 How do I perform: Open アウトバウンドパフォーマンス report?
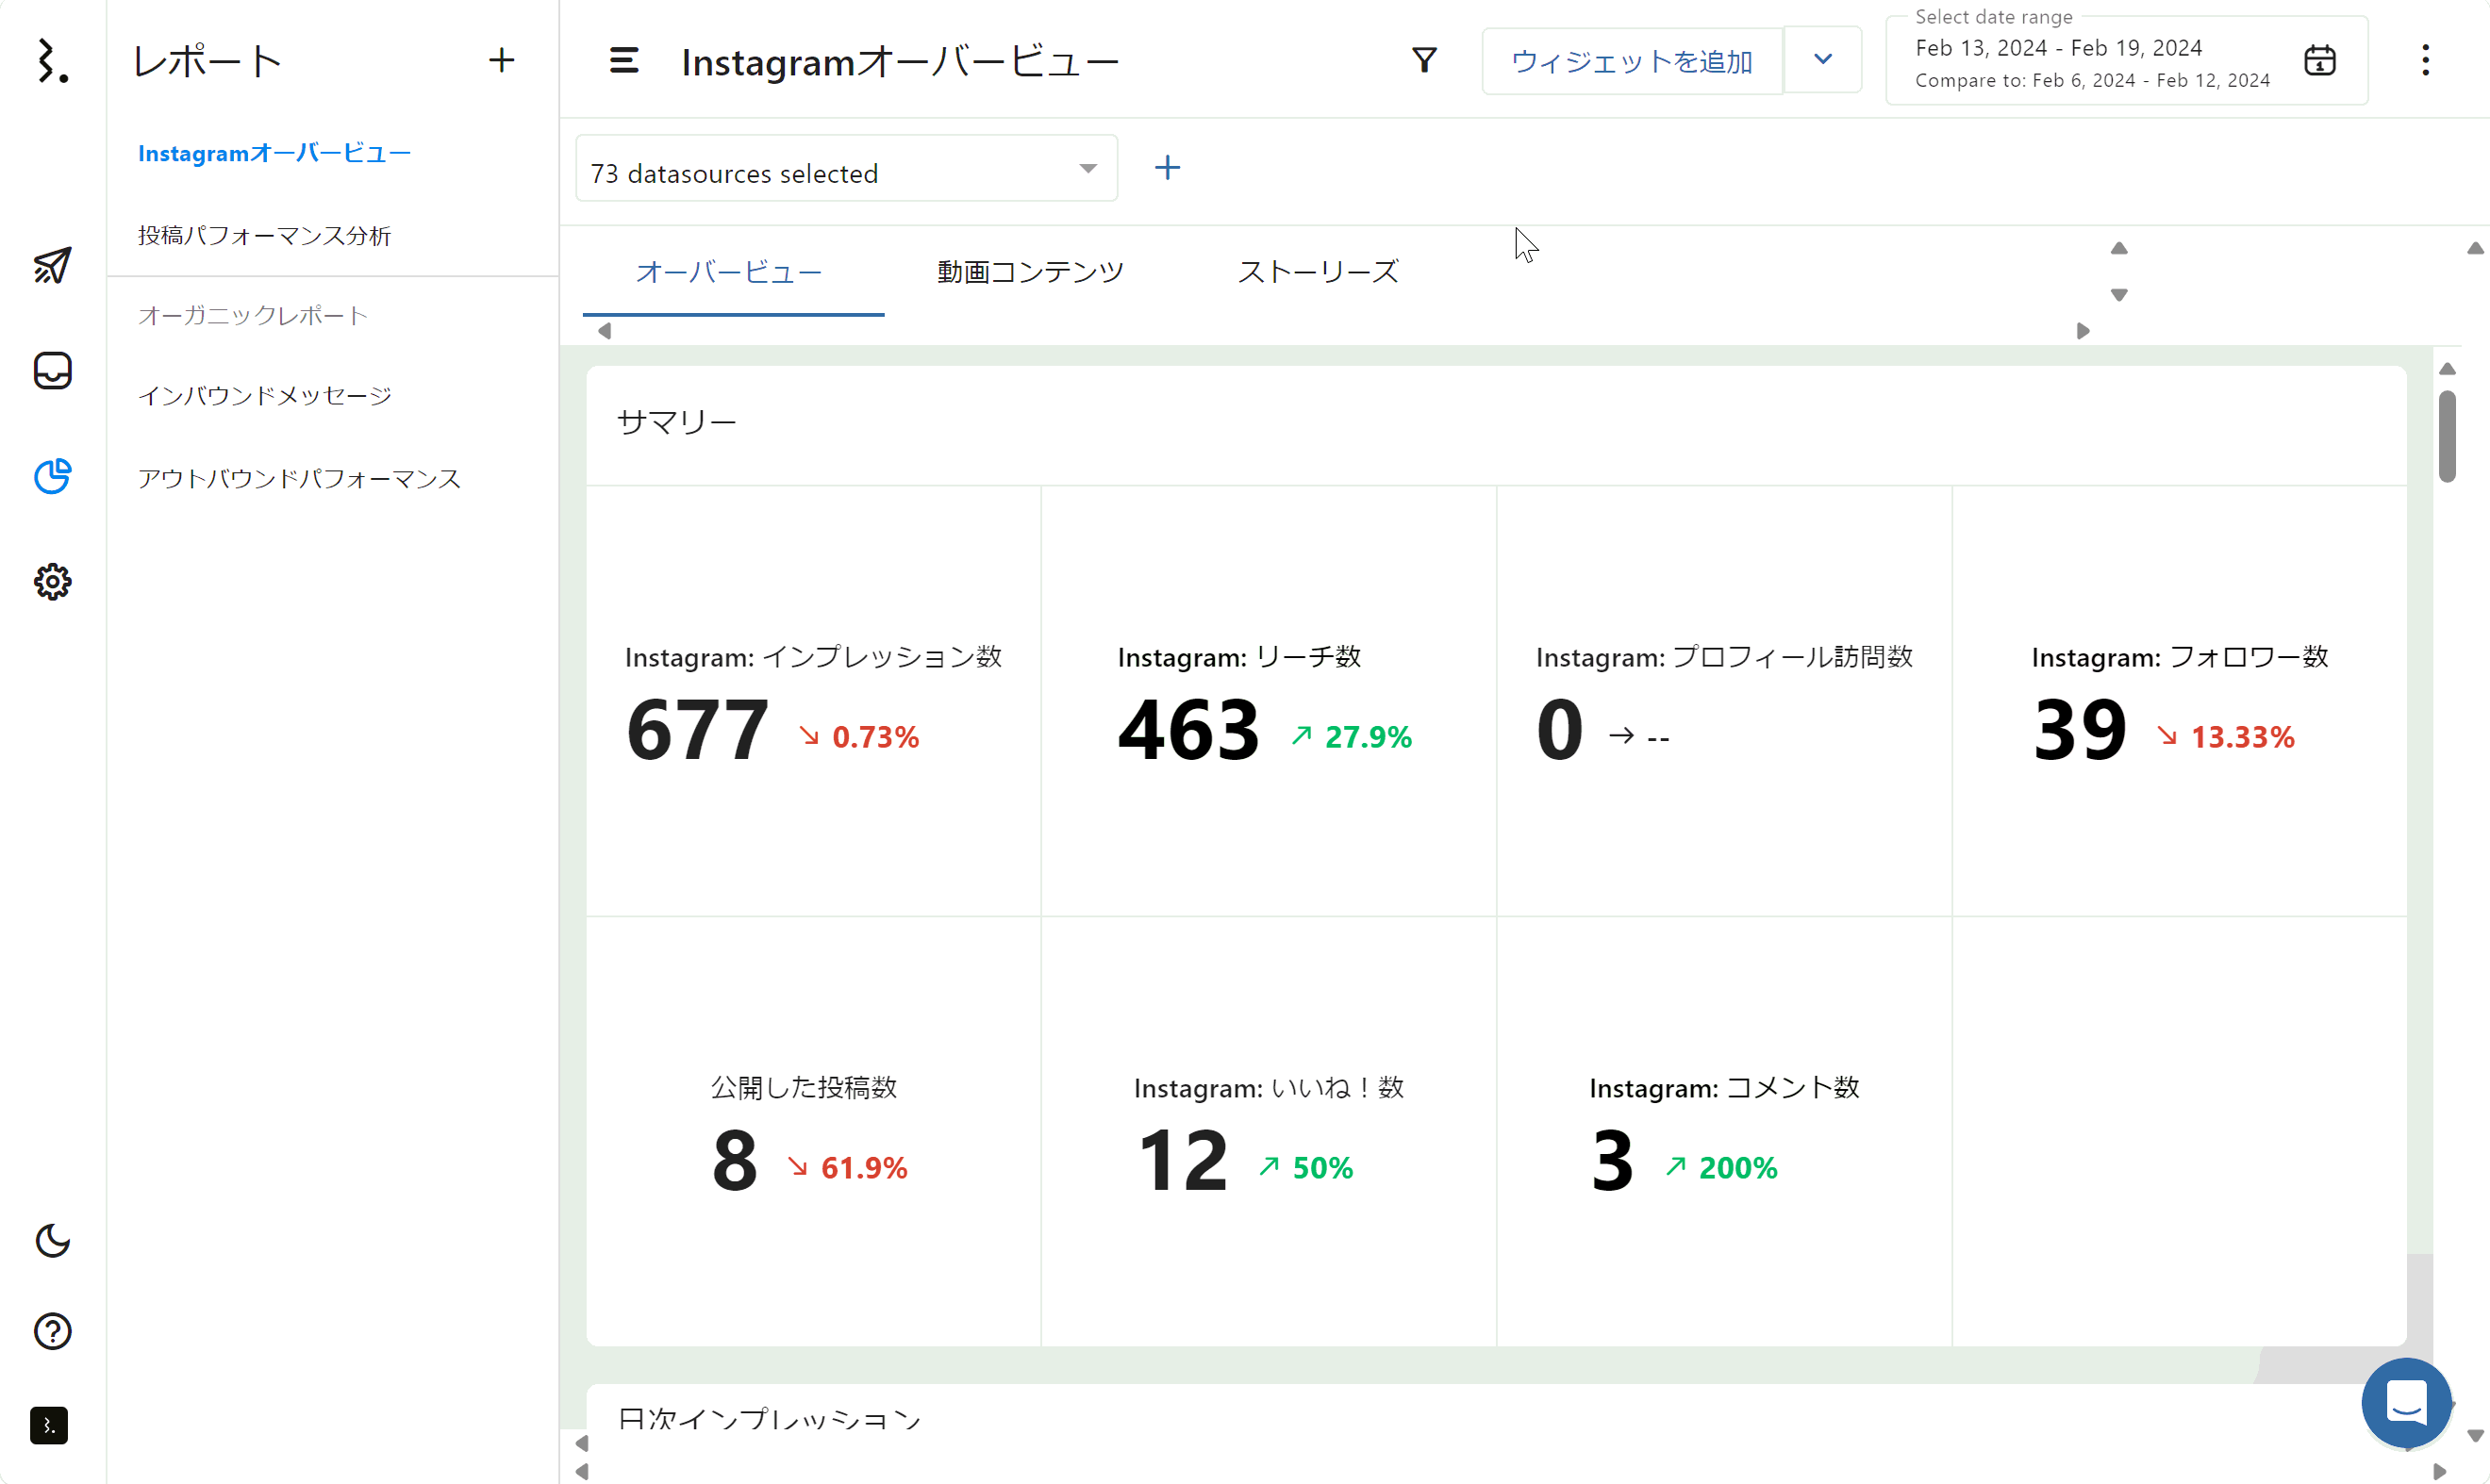click(299, 478)
